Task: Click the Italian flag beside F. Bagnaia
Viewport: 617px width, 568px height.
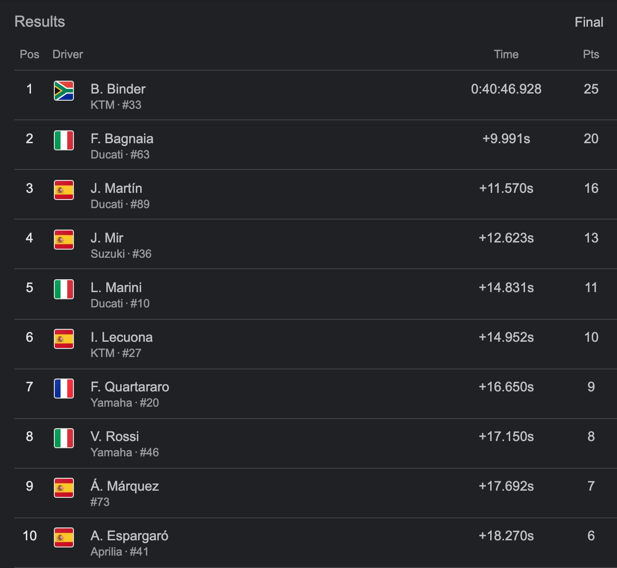Action: point(64,140)
